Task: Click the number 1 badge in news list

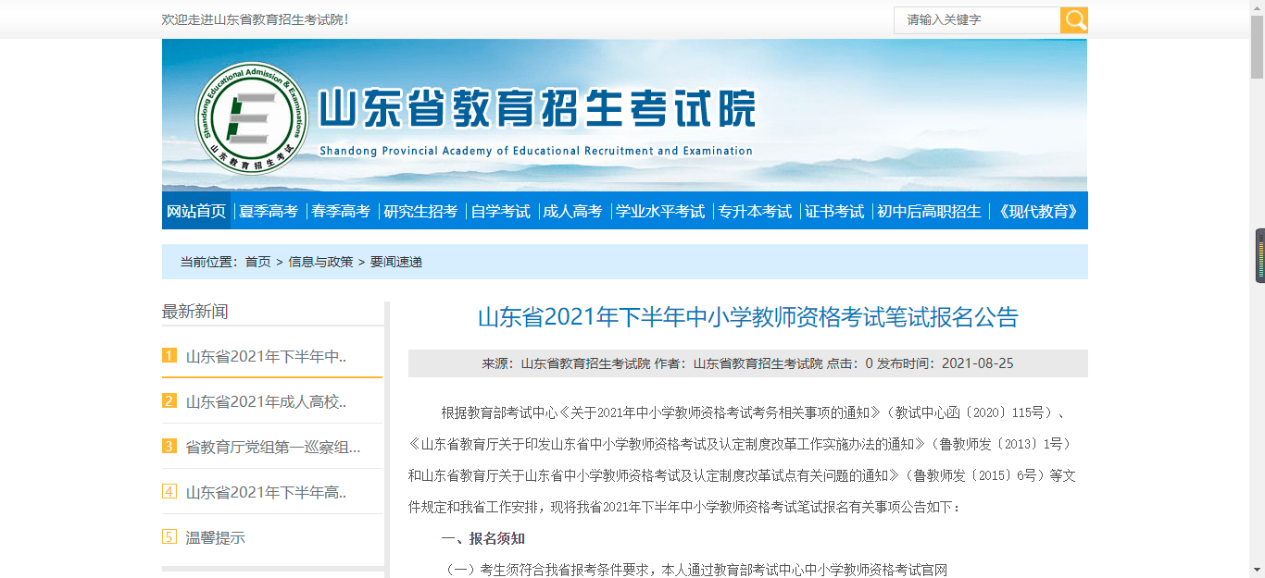Action: [169, 355]
